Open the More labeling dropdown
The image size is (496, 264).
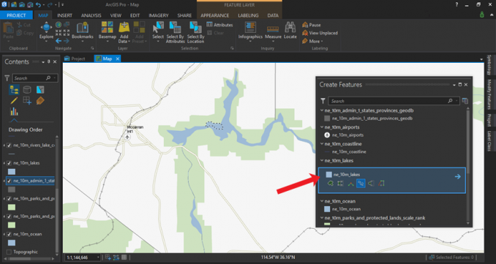312,42
